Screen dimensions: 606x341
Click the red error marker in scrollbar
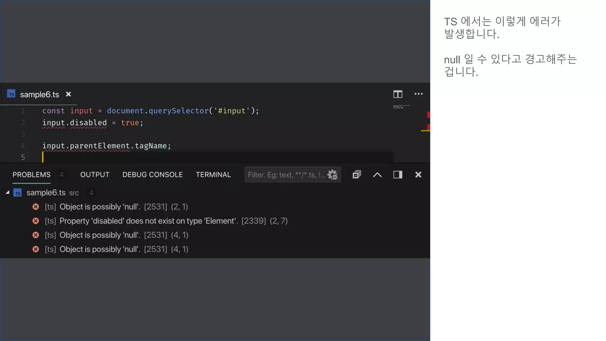click(428, 115)
